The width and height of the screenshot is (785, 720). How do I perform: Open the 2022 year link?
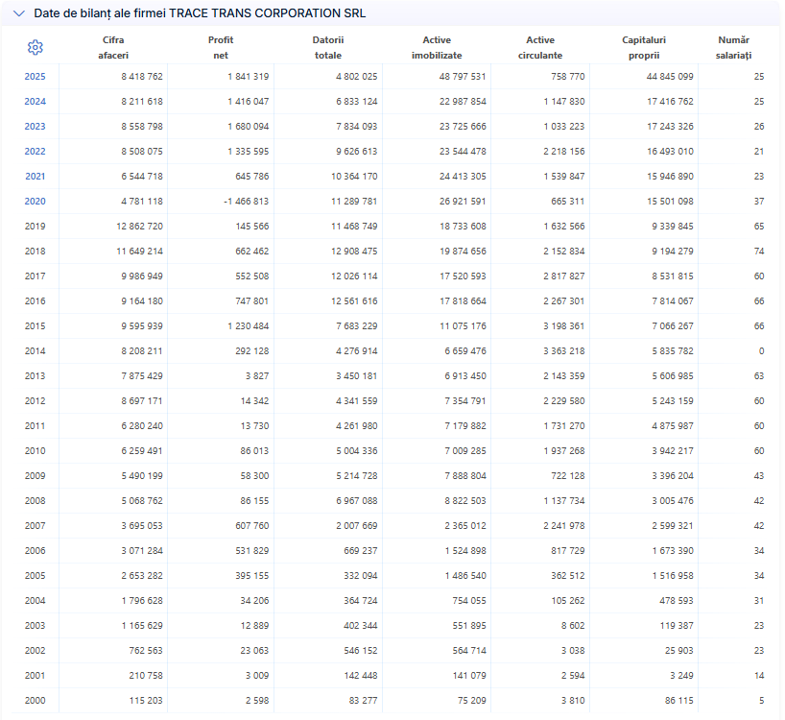pyautogui.click(x=36, y=152)
